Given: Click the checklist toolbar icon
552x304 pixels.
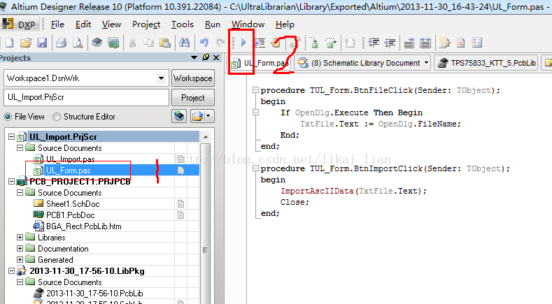Looking at the screenshot, I should (477, 43).
